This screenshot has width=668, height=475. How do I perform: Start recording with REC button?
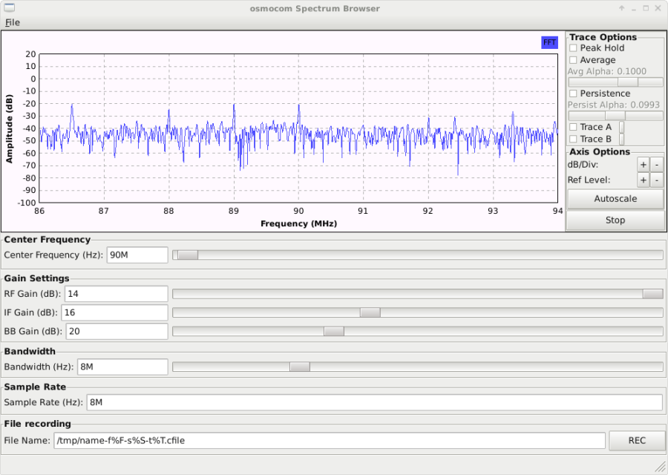pyautogui.click(x=637, y=441)
